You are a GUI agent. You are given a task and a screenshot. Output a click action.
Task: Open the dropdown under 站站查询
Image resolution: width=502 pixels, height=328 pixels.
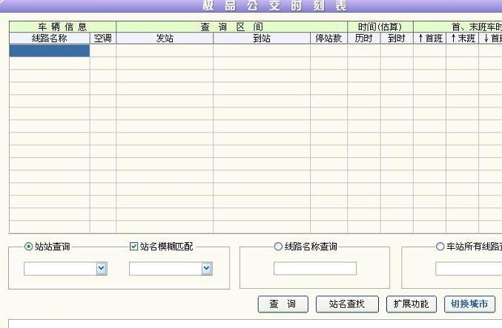pos(102,269)
